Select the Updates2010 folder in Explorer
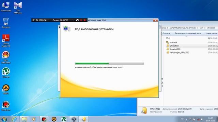218x122 pixels. tap(175, 49)
